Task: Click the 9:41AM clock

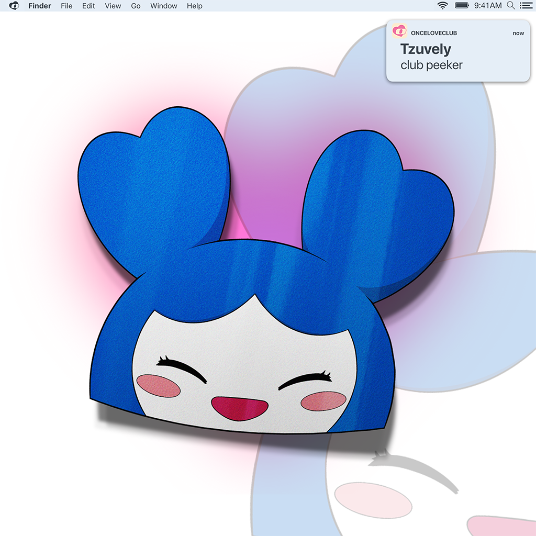Action: tap(487, 6)
